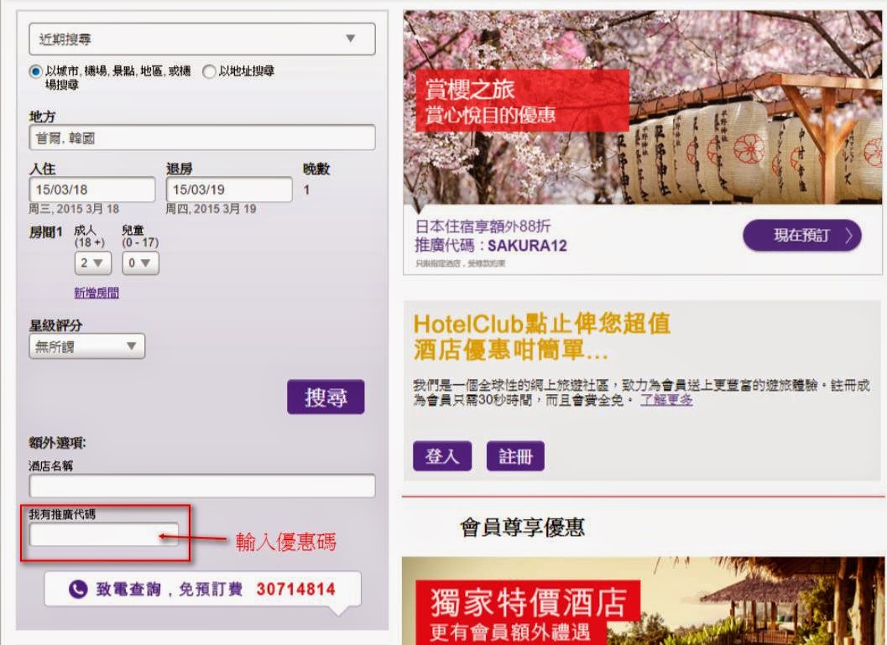Click the 地方 destination input field
Viewport: 887px width, 645px height.
coord(201,138)
